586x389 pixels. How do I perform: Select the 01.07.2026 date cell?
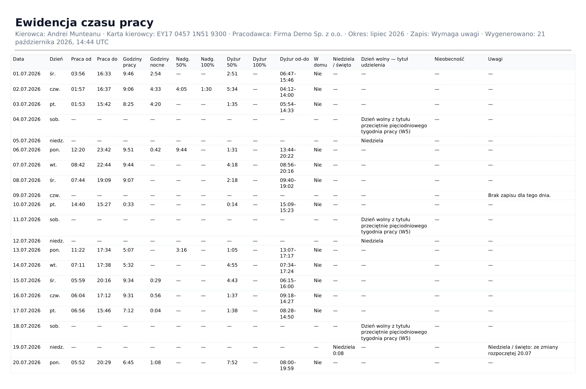click(x=27, y=74)
